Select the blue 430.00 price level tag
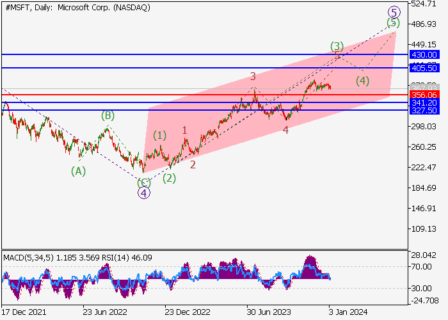The width and height of the screenshot is (448, 320). click(424, 54)
